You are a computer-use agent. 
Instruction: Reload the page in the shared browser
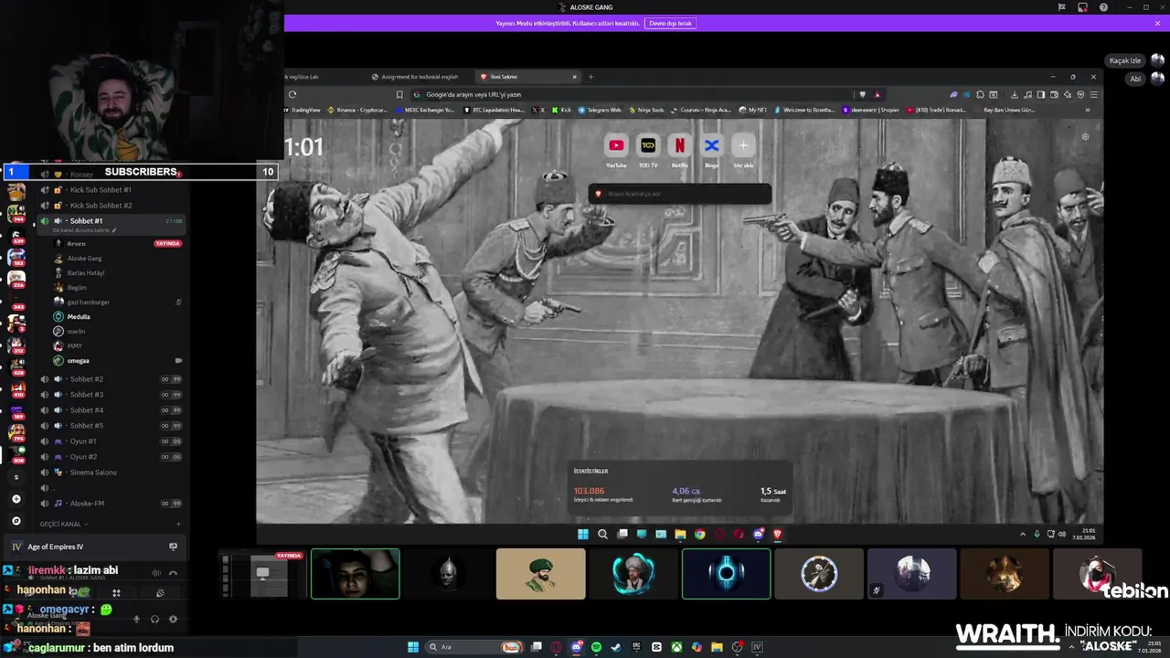292,94
